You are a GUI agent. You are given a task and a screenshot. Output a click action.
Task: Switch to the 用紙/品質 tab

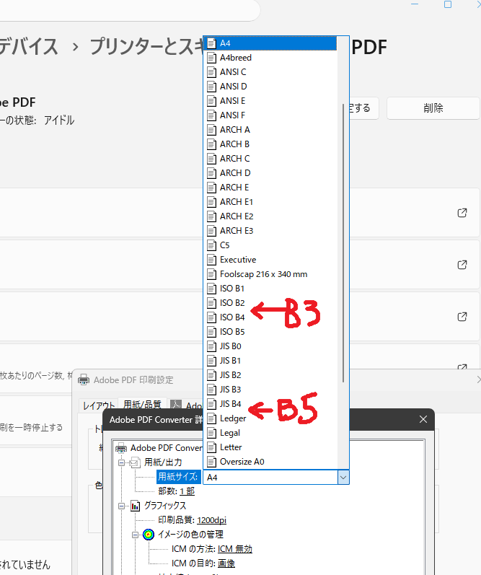coord(142,405)
